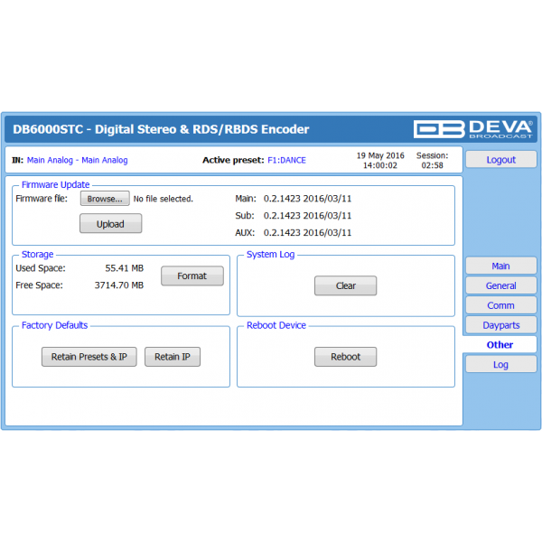
Task: Open the Log tab
Action: [500, 364]
